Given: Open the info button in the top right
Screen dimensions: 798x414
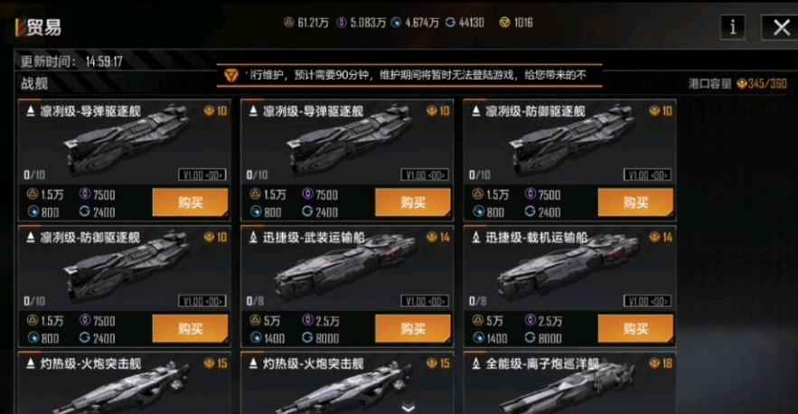Looking at the screenshot, I should [x=732, y=26].
